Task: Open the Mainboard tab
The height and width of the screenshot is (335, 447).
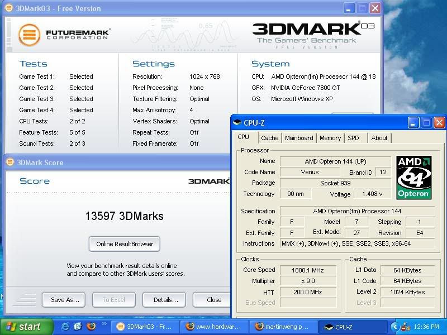Action: [299, 138]
